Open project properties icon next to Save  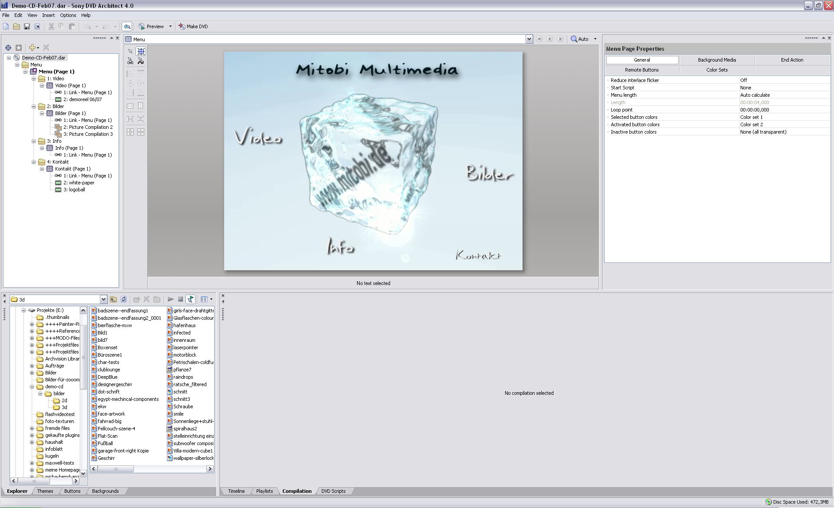coord(37,26)
